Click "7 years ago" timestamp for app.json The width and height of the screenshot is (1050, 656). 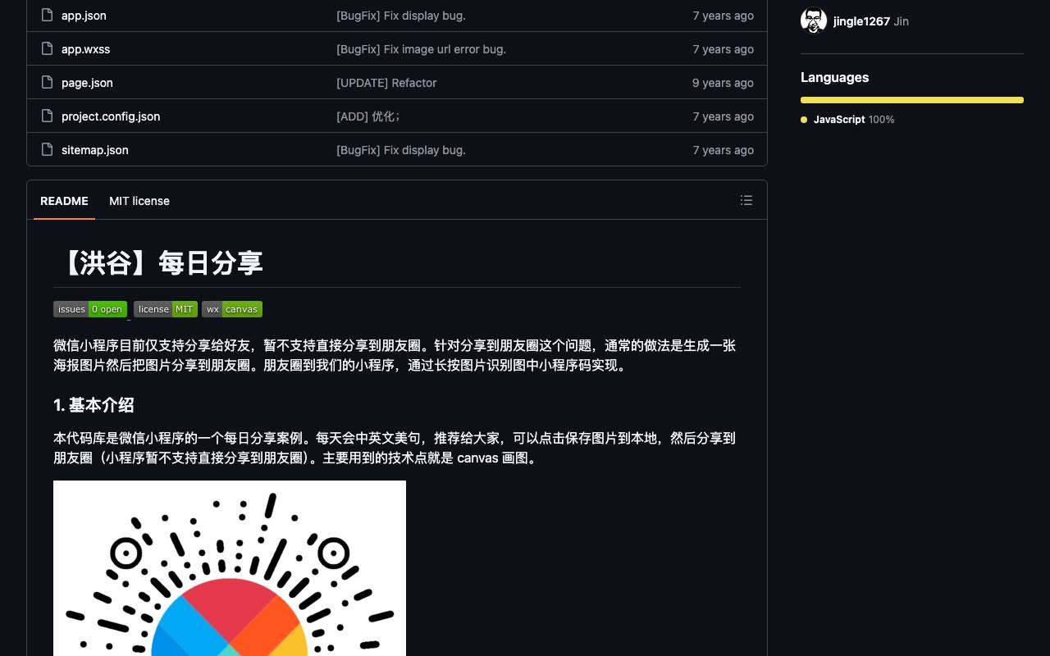tap(723, 16)
